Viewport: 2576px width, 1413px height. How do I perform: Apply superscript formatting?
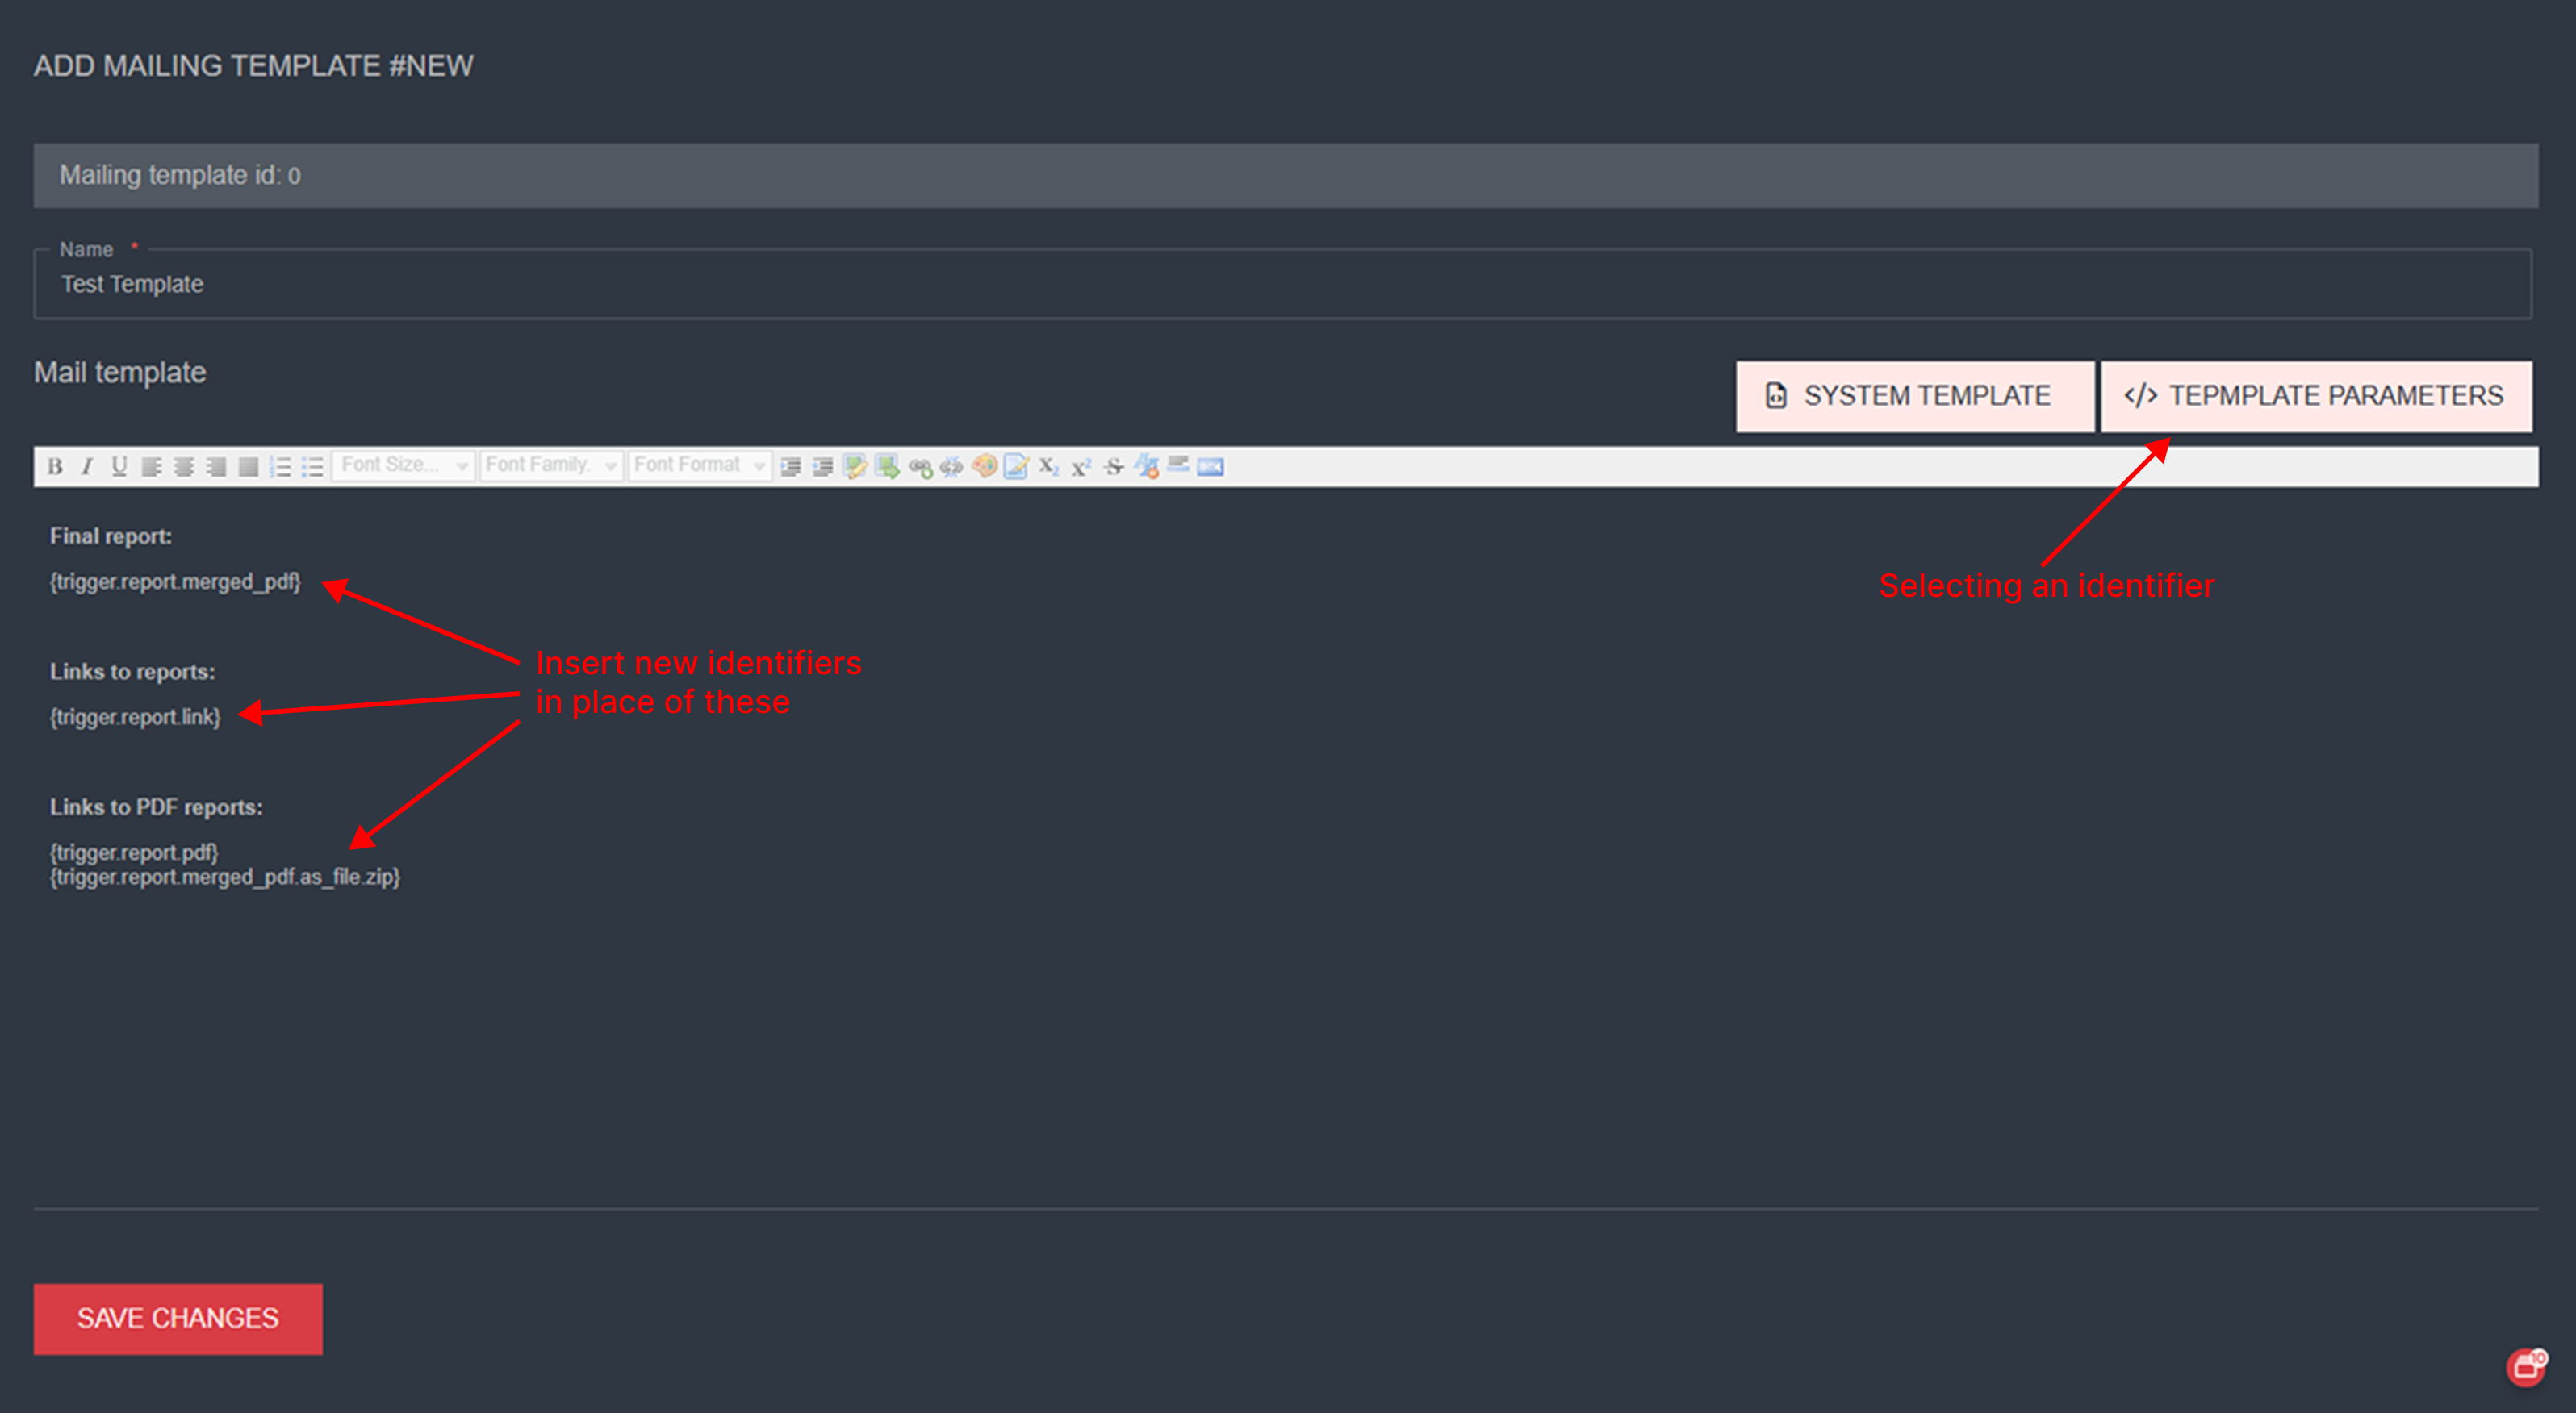click(x=1081, y=467)
